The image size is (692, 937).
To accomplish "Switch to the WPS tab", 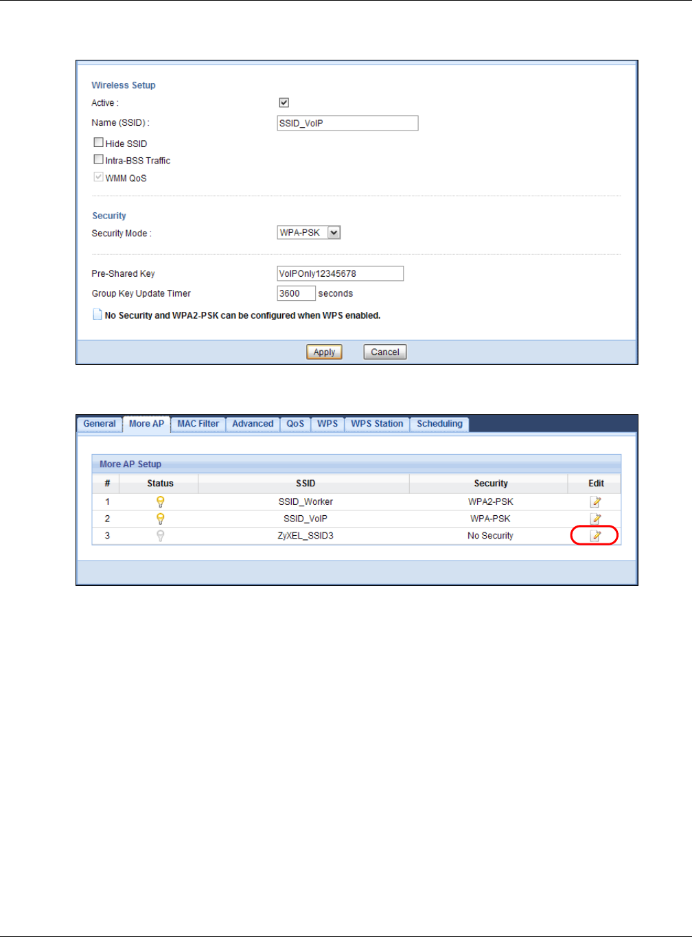I will (x=327, y=424).
